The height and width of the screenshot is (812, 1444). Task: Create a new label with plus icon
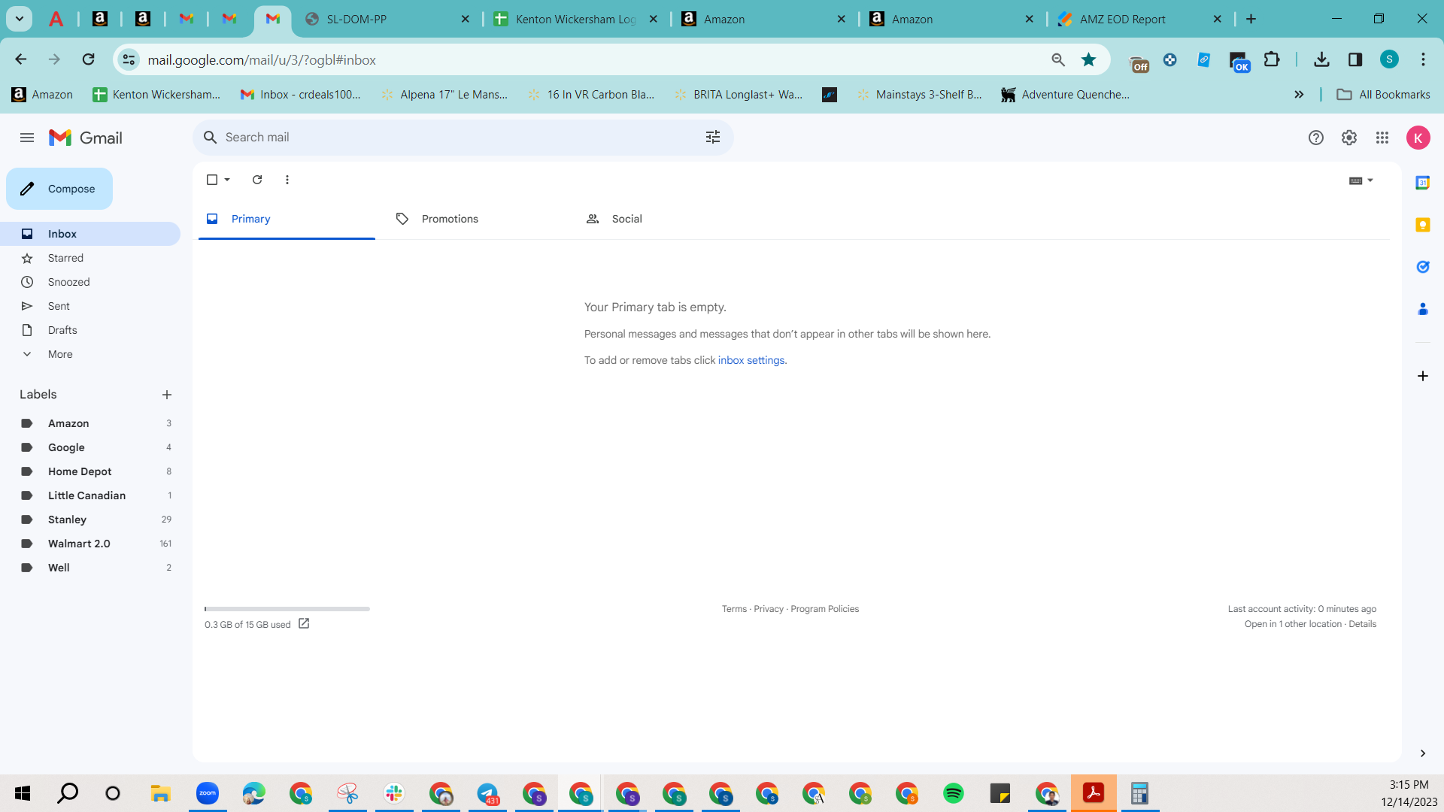(x=167, y=395)
